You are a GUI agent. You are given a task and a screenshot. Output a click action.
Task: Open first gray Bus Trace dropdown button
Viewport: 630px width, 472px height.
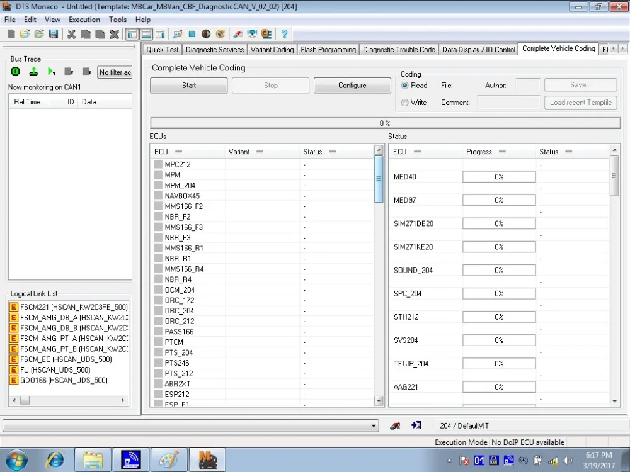[x=69, y=72]
